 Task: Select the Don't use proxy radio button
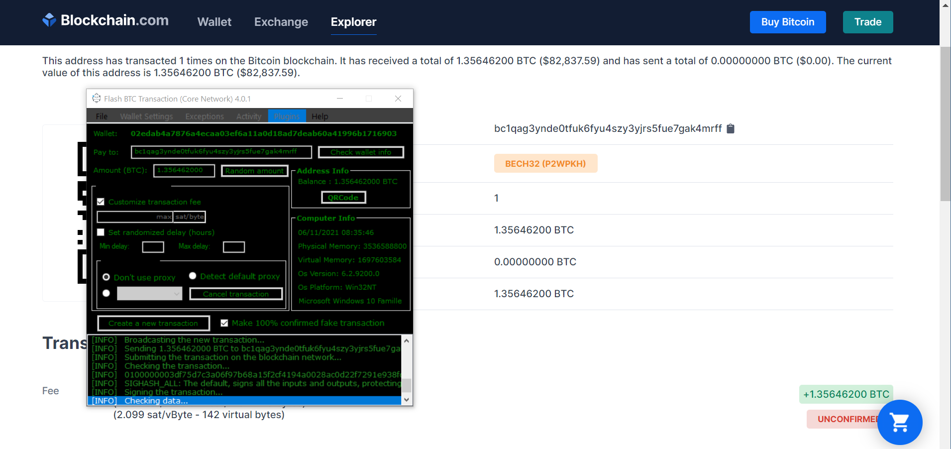(106, 277)
